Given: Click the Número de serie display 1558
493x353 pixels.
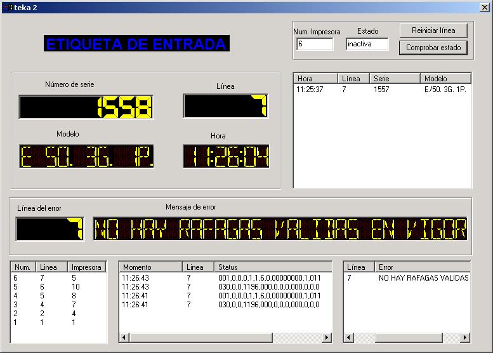Looking at the screenshot, I should pyautogui.click(x=86, y=107).
